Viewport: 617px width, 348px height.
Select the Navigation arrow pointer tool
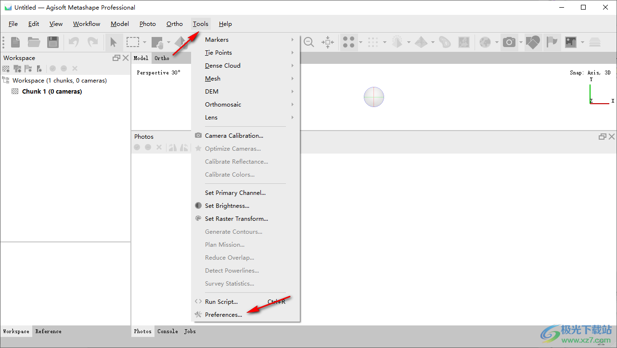(x=114, y=42)
